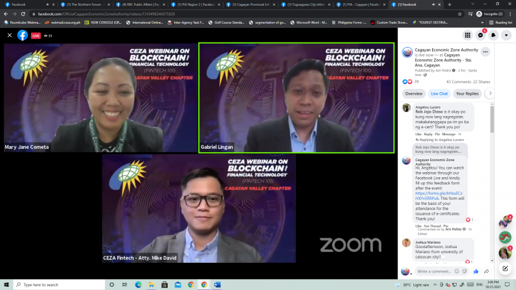Open Microsoft Word from taskbar

click(217, 284)
